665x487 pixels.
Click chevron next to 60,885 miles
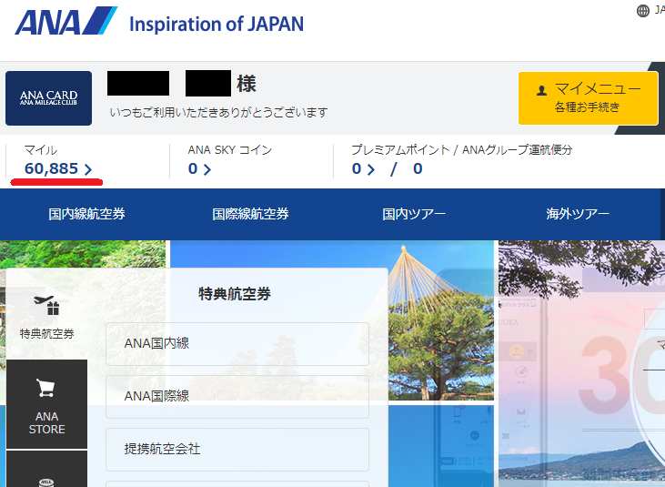pos(88,169)
